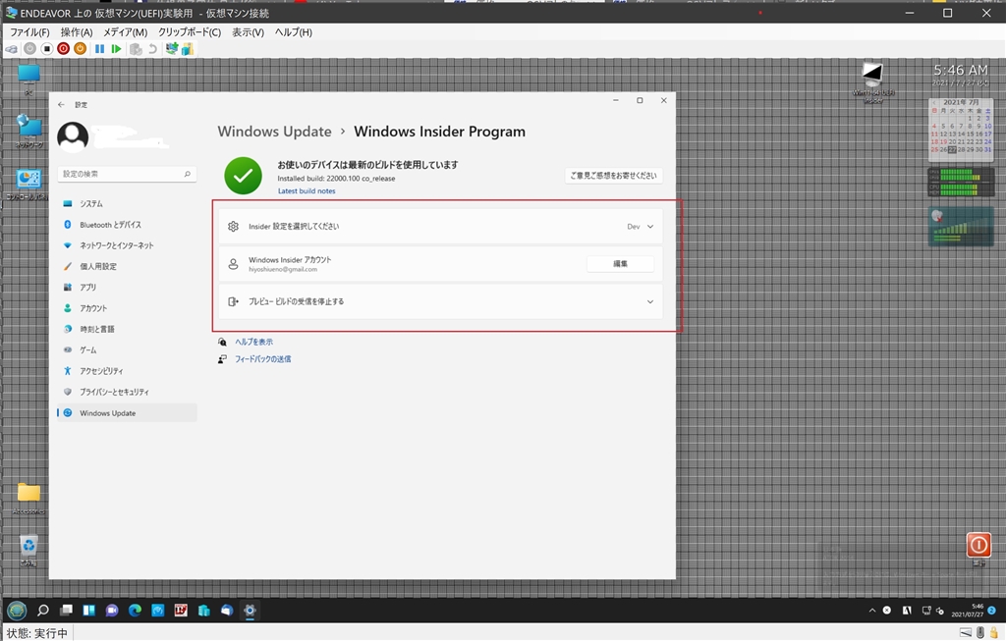The height and width of the screenshot is (641, 1006).
Task: Click the Turn Off (black square) toolbar button
Action: click(x=46, y=49)
